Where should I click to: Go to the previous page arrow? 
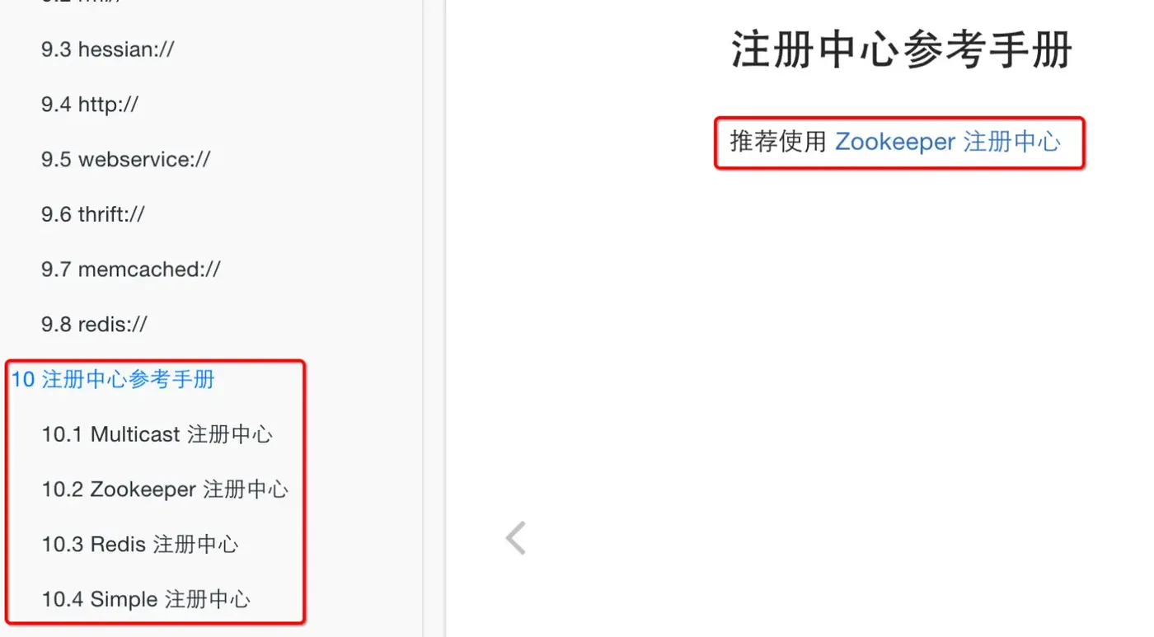516,538
